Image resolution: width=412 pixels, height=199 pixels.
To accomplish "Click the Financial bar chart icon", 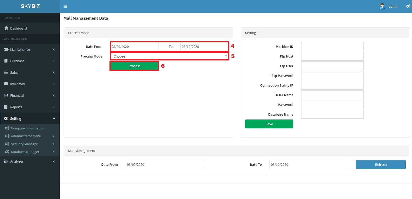I will tap(6, 95).
